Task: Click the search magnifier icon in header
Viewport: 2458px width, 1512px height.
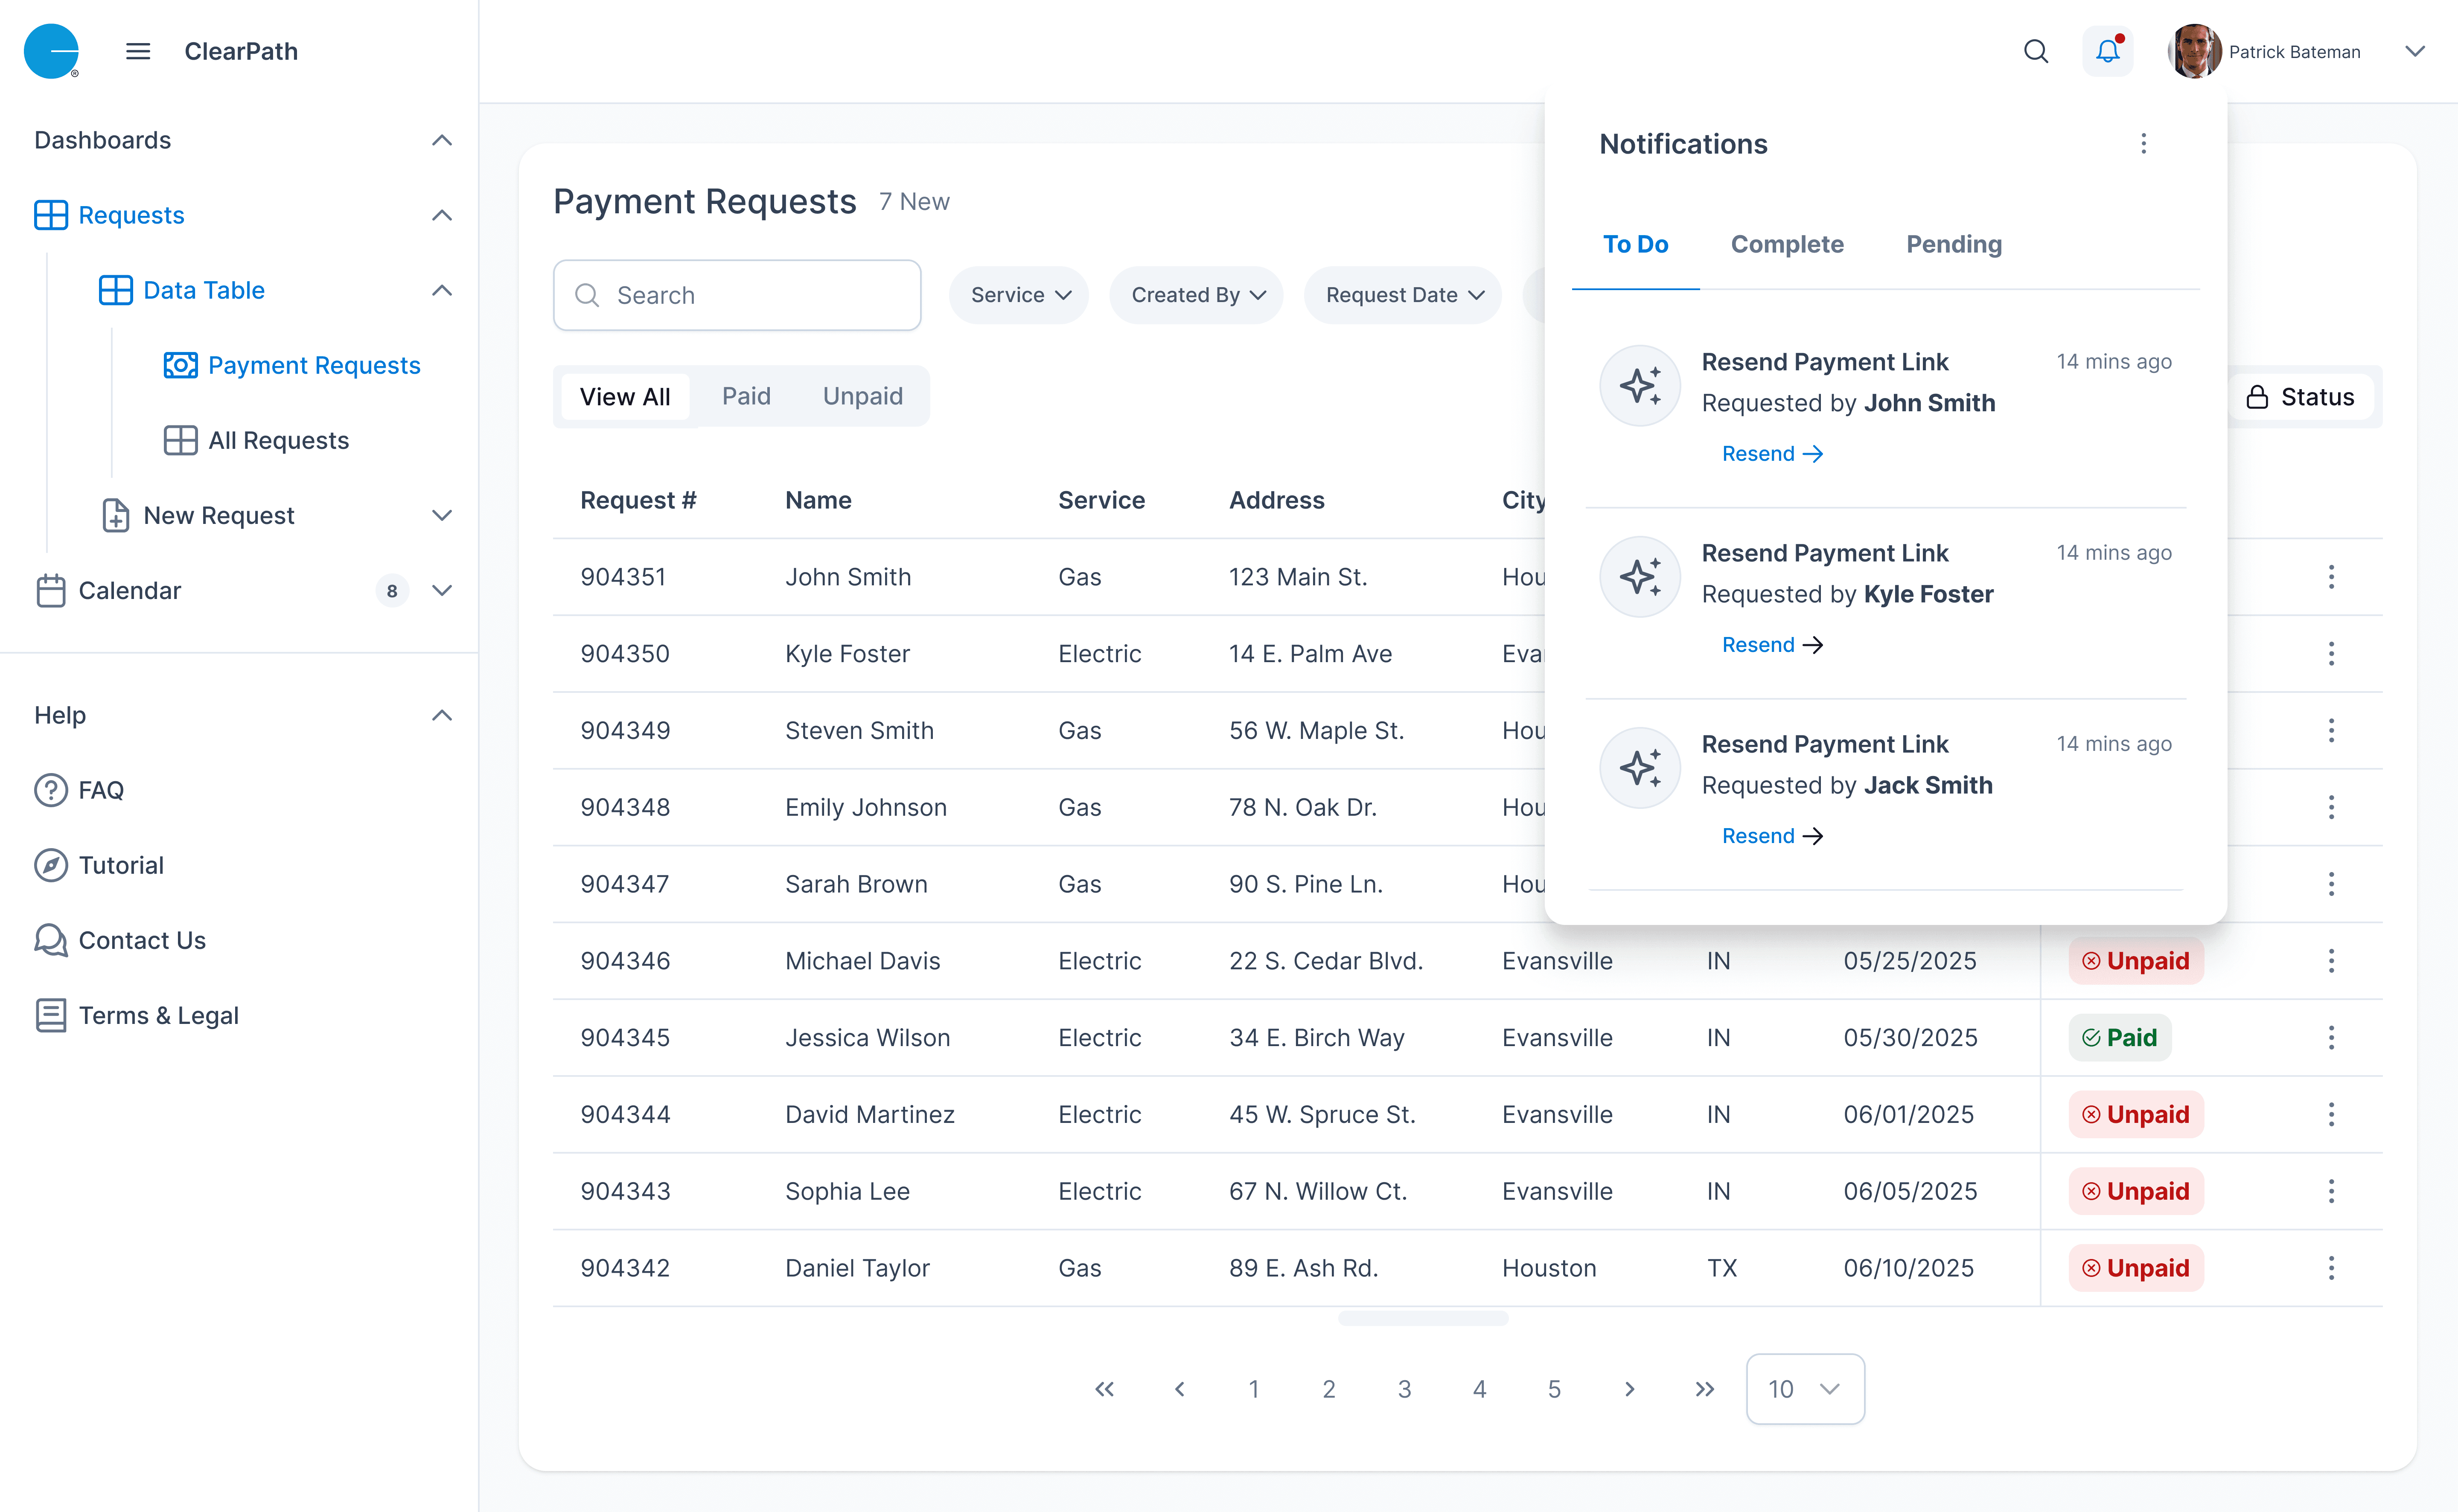Action: pos(2035,51)
